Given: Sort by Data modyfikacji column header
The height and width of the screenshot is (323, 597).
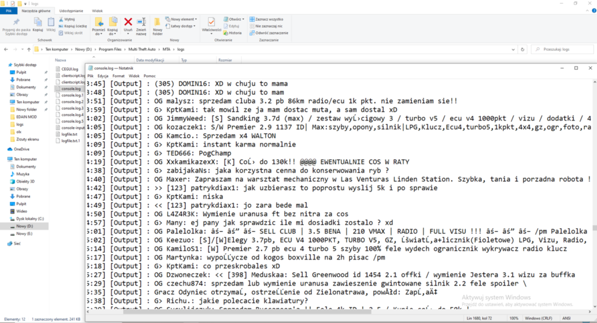Looking at the screenshot, I should (x=150, y=60).
